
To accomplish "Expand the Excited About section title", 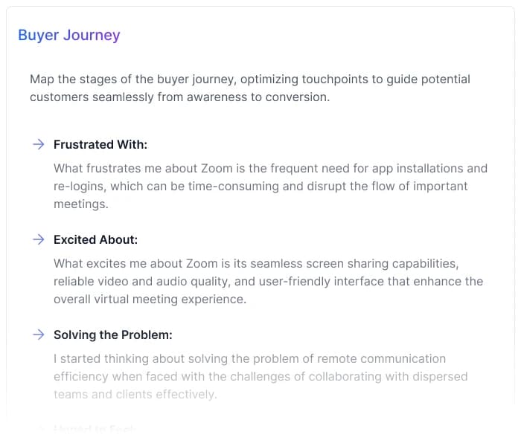I will tap(95, 240).
